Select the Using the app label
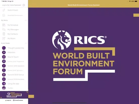Viewport: 139px width, 104px height. 13,84
